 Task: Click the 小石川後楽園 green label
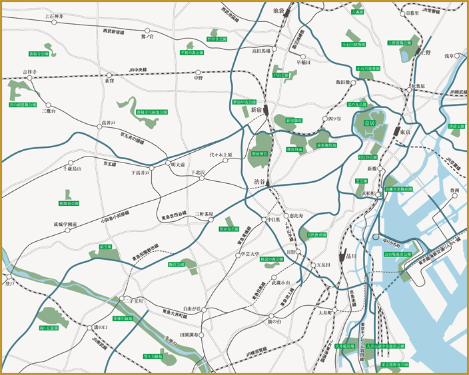coord(368,68)
